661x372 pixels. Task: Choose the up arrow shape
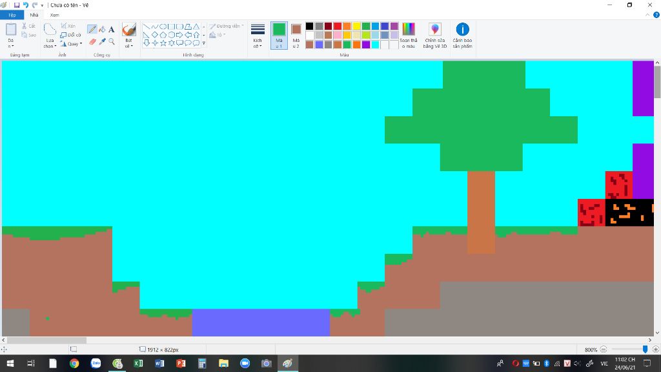[x=196, y=35]
